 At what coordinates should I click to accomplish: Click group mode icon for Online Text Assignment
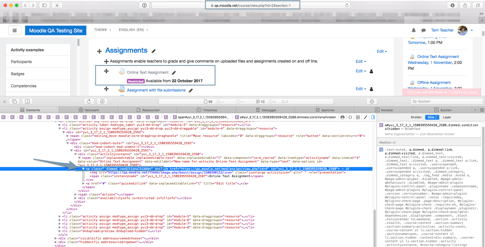[x=371, y=71]
